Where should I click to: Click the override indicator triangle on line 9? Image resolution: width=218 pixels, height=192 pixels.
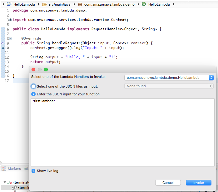[3, 43]
